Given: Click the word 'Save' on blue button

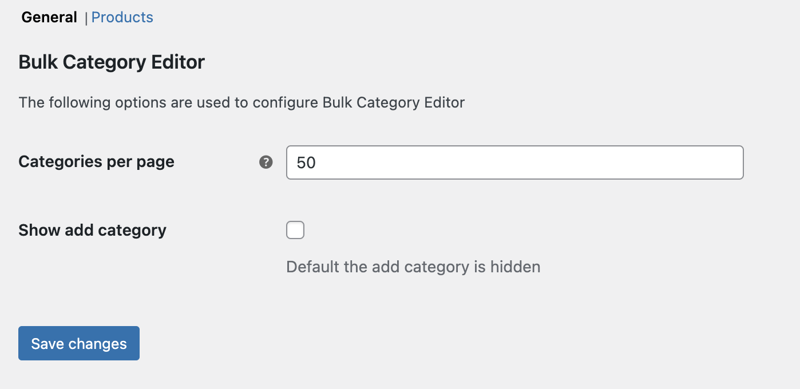Looking at the screenshot, I should pyautogui.click(x=47, y=343).
